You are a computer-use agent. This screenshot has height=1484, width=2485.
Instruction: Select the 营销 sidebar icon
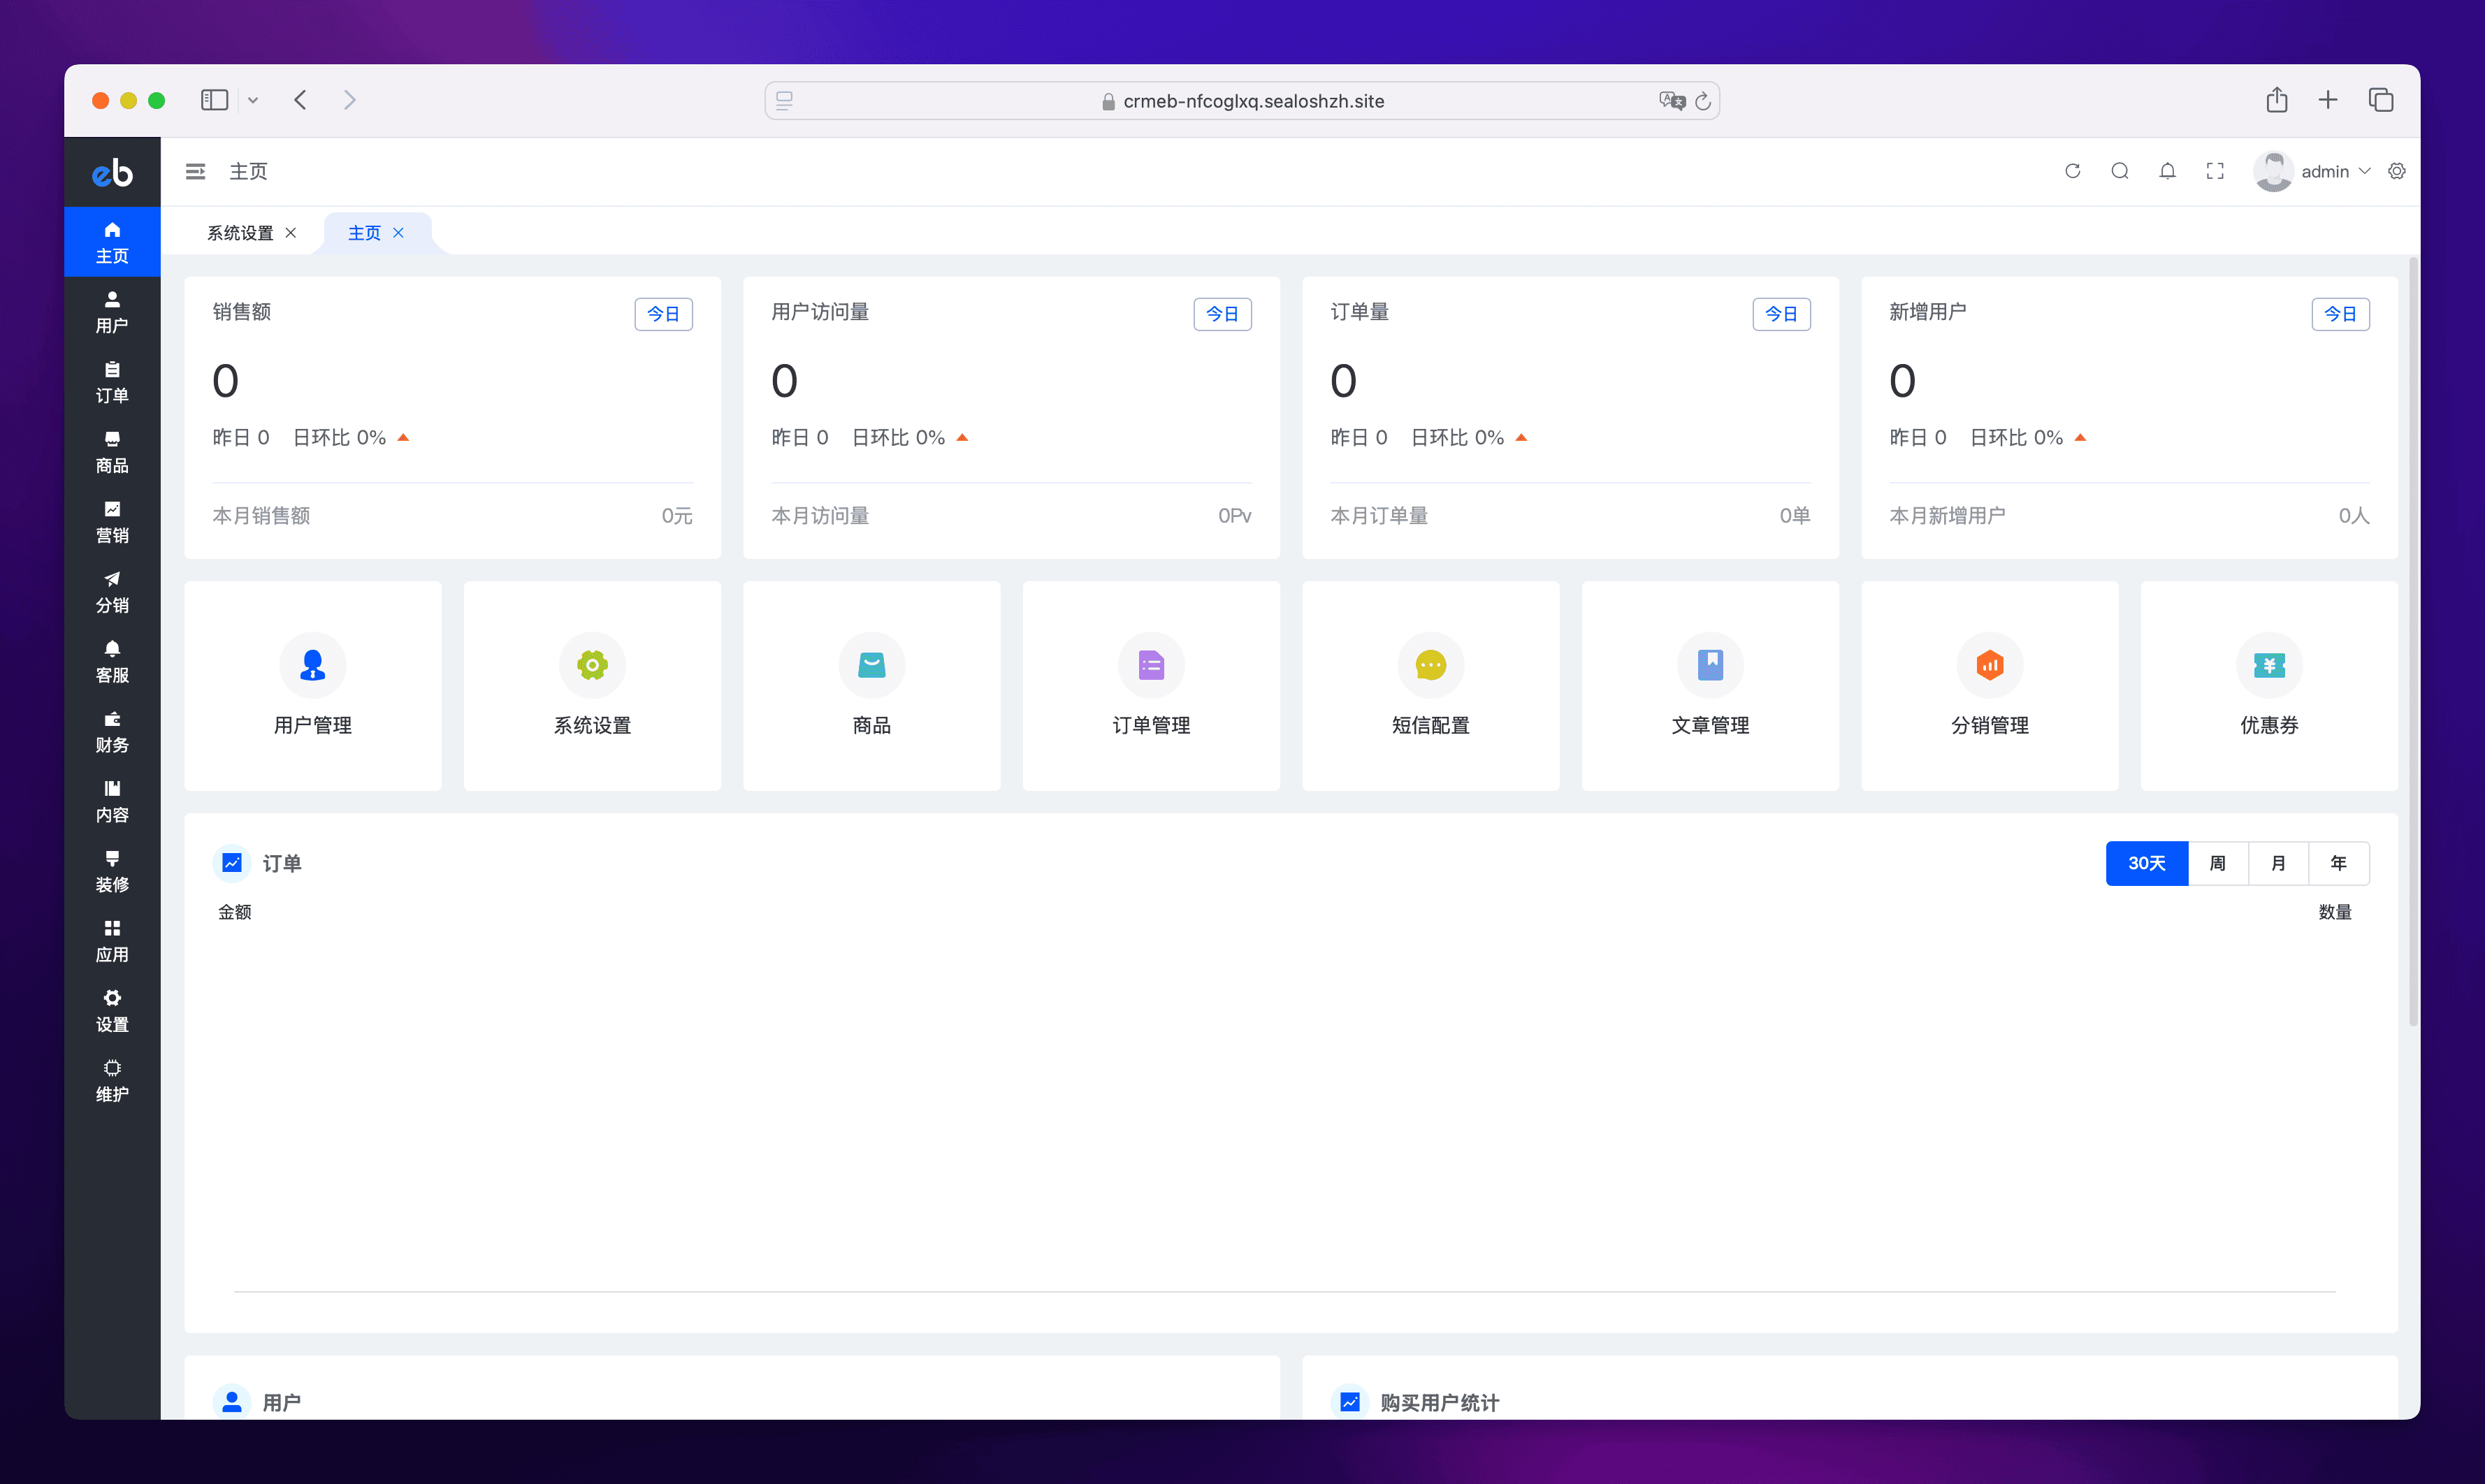click(x=111, y=521)
